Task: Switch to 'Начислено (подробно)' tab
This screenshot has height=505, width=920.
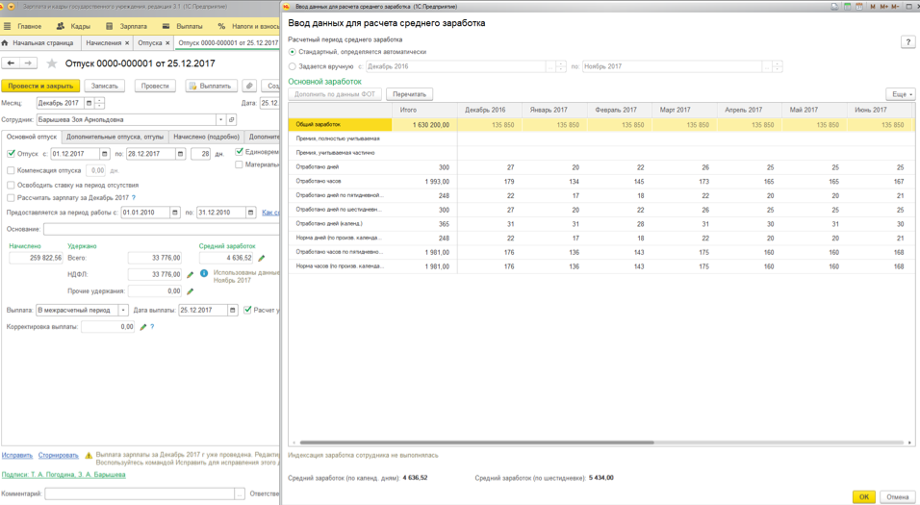Action: [205, 137]
